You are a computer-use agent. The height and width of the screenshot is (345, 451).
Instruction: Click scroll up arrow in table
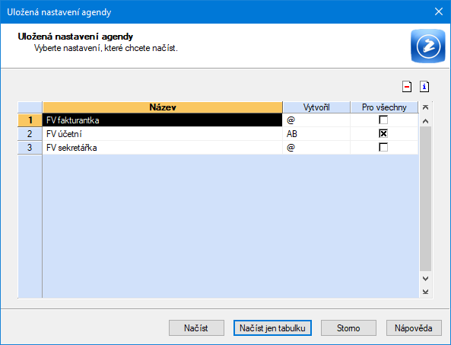[426, 121]
